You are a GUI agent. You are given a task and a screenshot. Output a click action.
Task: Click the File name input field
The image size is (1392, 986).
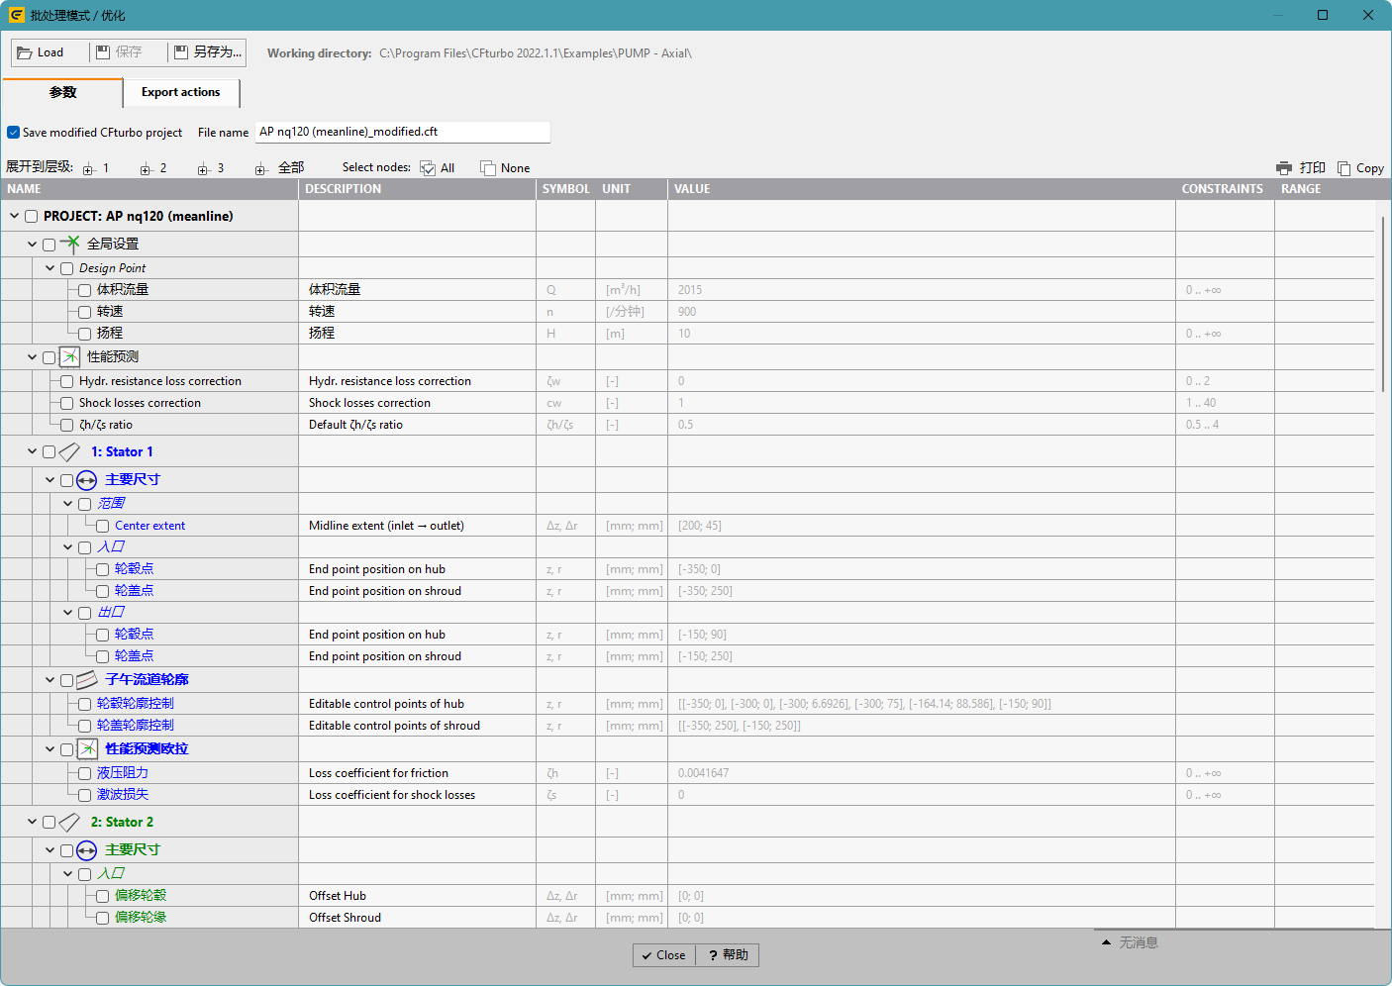click(x=402, y=132)
